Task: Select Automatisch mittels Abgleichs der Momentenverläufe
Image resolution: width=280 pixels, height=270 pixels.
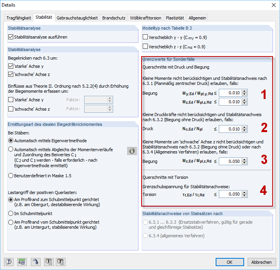Action: point(11,149)
